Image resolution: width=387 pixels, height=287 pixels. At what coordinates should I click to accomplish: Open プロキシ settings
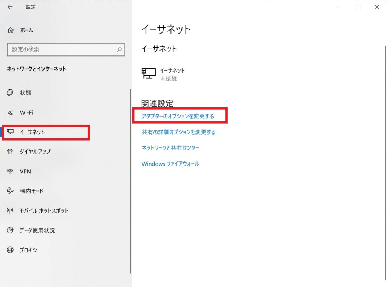[x=28, y=250]
